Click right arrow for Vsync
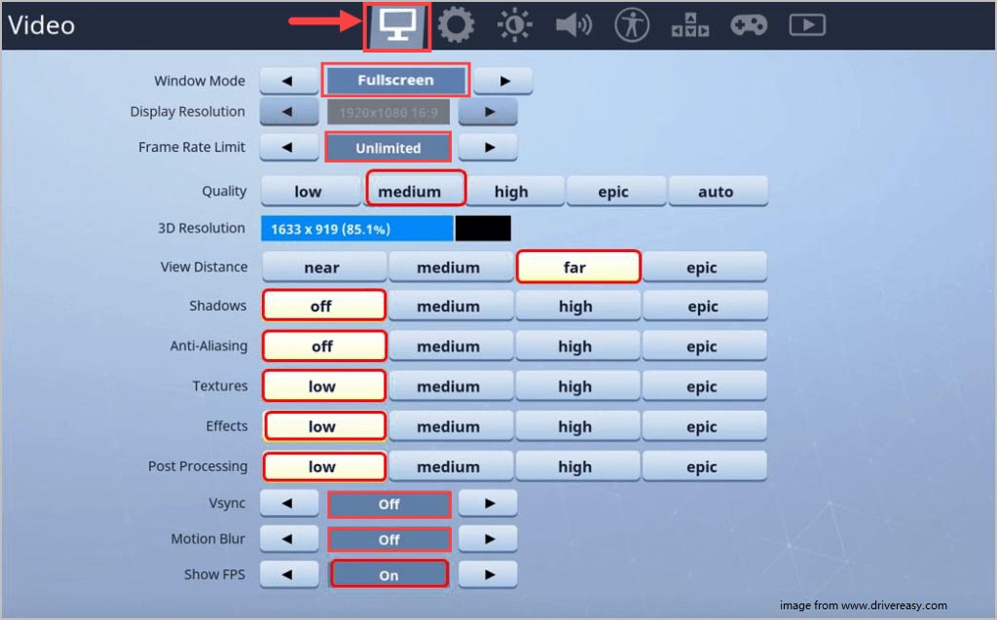 (488, 503)
